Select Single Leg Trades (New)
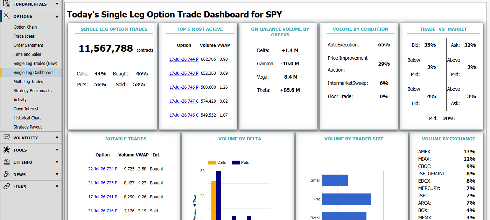 [x=35, y=64]
